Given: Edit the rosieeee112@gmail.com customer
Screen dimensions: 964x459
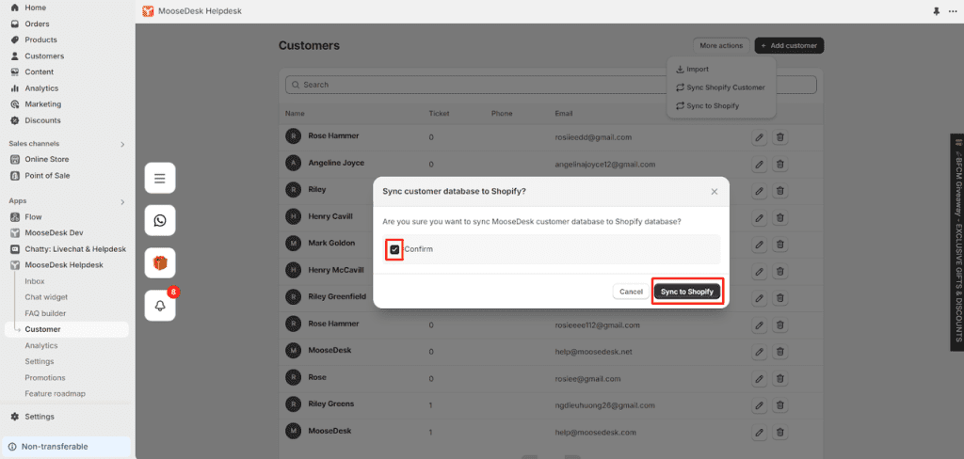Looking at the screenshot, I should (760, 325).
